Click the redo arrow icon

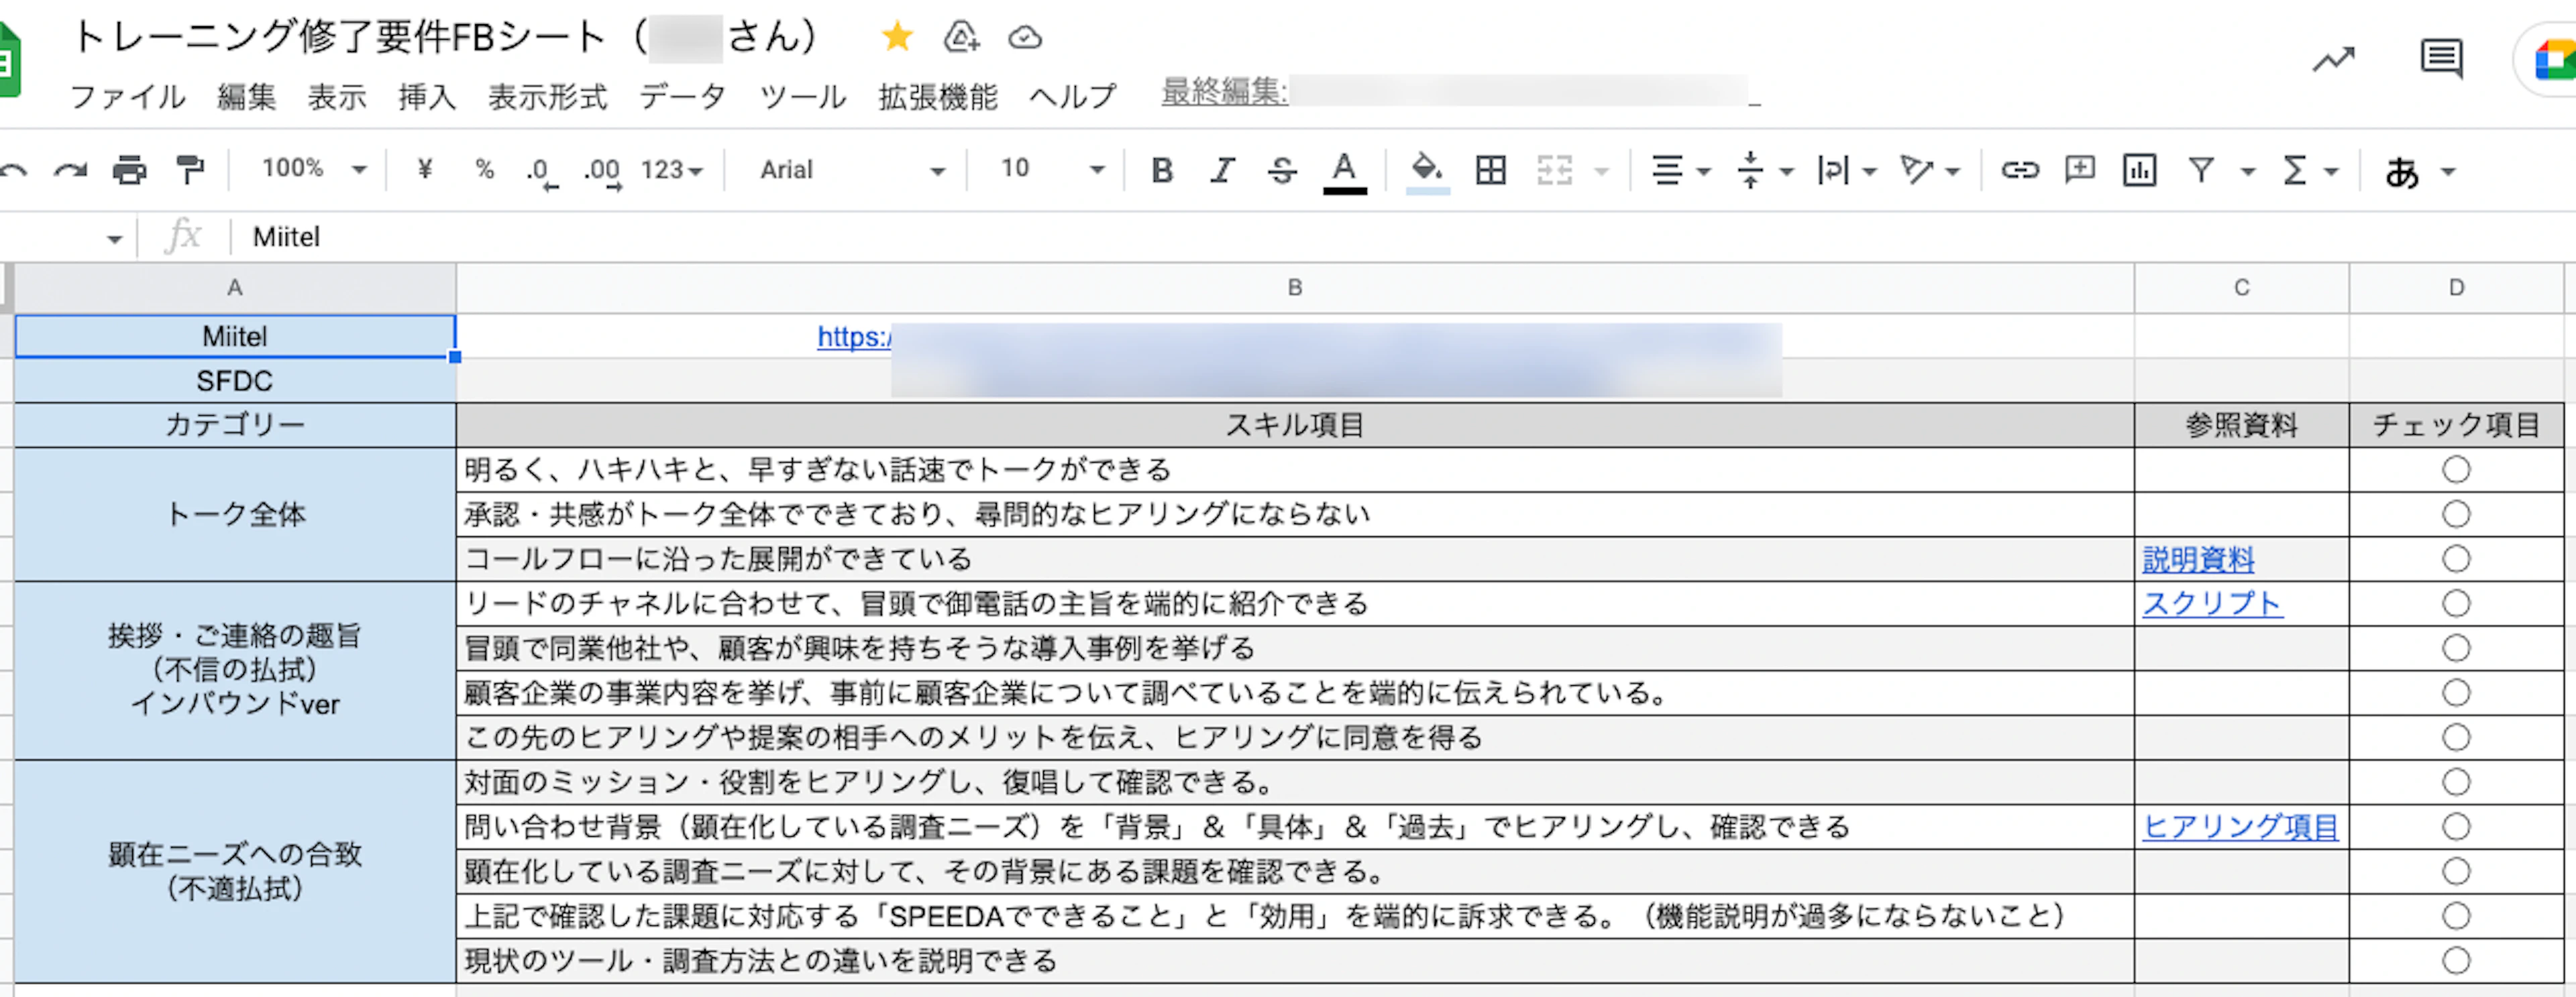pyautogui.click(x=70, y=171)
